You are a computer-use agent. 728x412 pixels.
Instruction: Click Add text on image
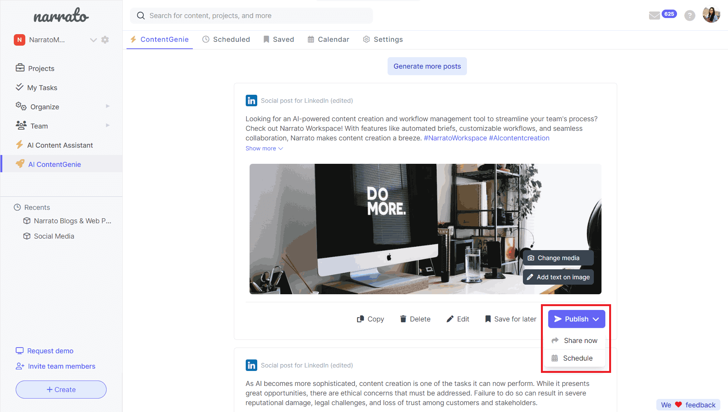tap(558, 277)
